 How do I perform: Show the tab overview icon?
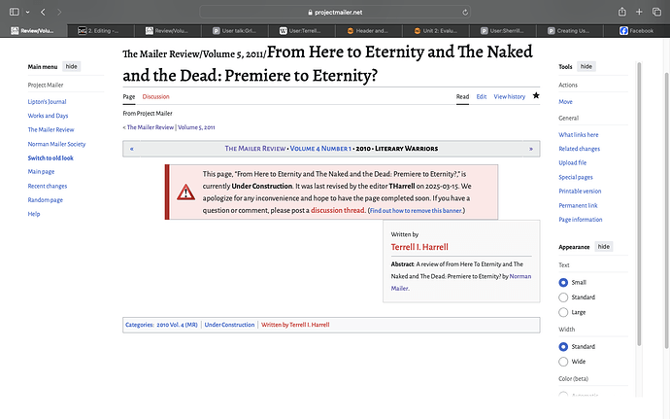coord(656,12)
